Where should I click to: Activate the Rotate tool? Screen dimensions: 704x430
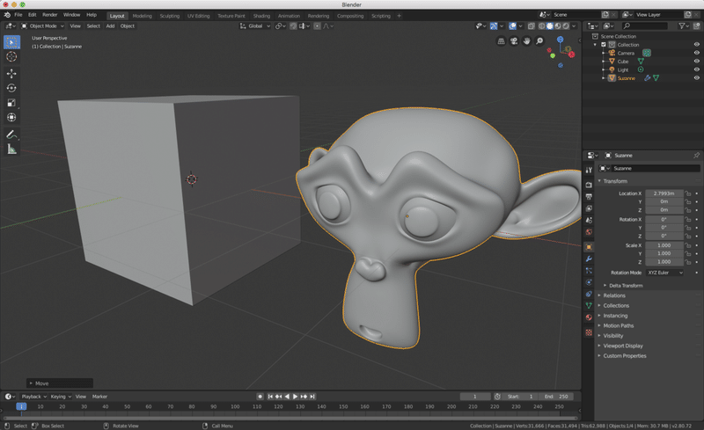pyautogui.click(x=11, y=88)
